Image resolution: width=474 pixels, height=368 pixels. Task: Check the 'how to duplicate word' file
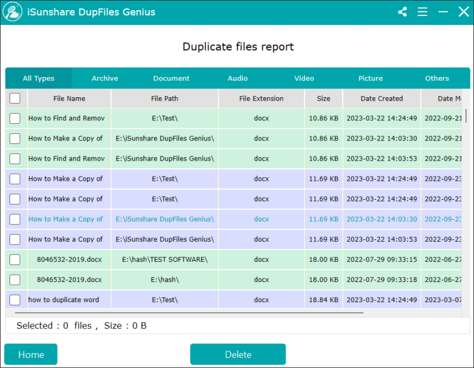15,300
